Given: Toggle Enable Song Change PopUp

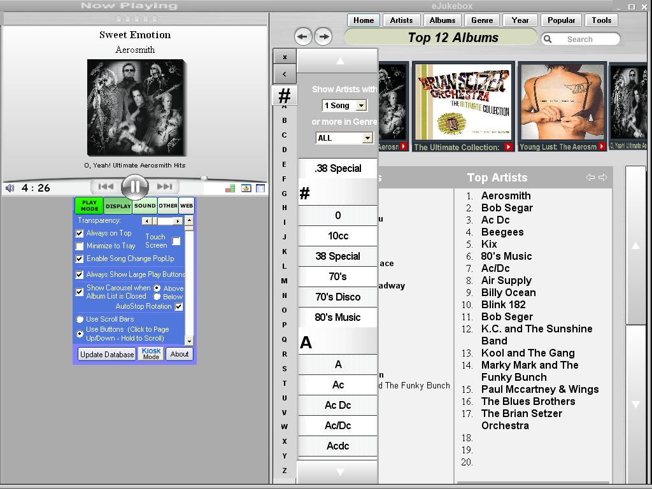Looking at the screenshot, I should (x=80, y=259).
